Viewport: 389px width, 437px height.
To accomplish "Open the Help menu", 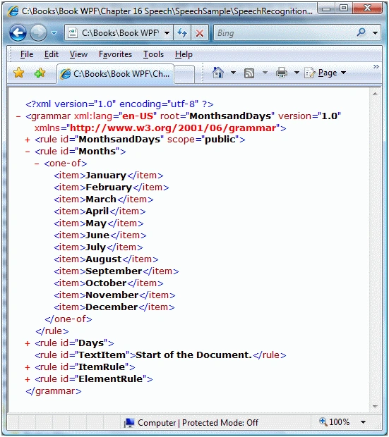I will pos(184,54).
